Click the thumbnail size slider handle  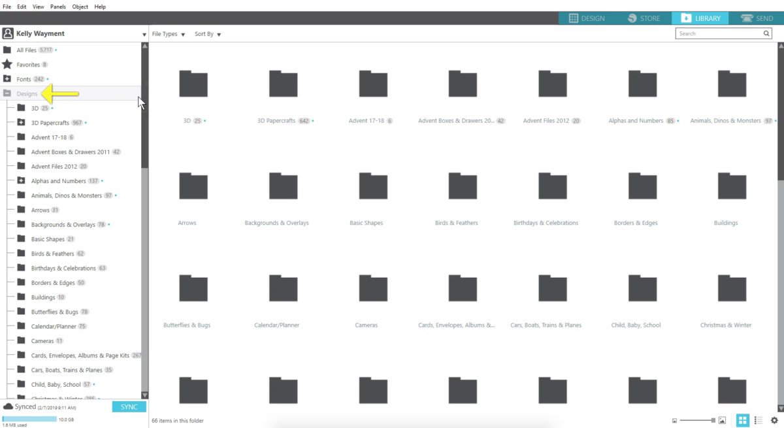point(713,420)
